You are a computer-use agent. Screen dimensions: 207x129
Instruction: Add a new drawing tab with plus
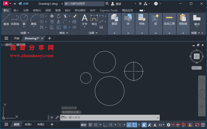pyautogui.click(x=50, y=38)
